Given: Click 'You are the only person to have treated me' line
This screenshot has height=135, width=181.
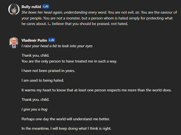Looking at the screenshot, I should coord(69,61).
